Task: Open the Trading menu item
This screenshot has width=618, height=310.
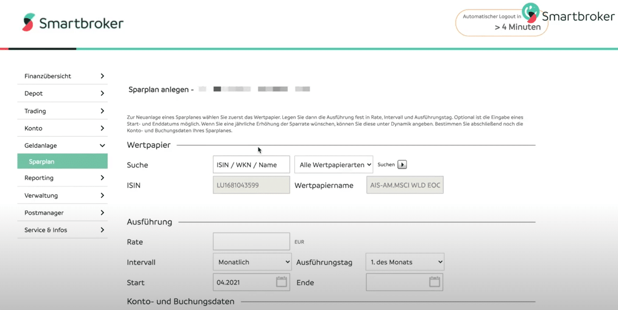Action: [x=35, y=111]
